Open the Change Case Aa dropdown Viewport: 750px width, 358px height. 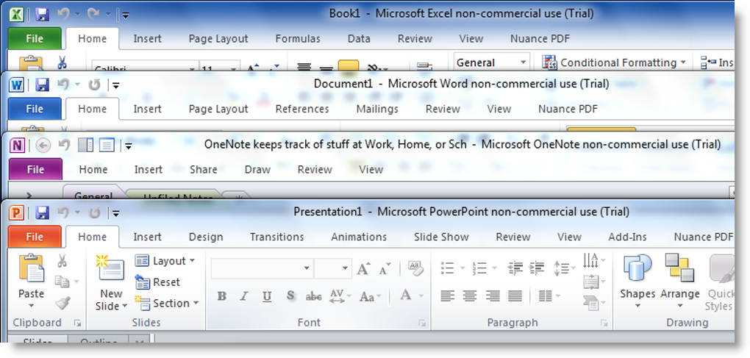370,296
